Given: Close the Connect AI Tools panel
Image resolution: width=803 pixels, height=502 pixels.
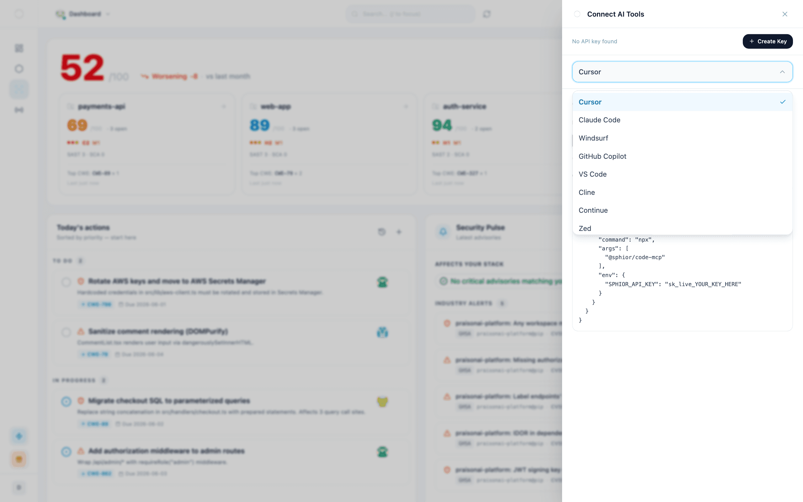Looking at the screenshot, I should (x=784, y=14).
